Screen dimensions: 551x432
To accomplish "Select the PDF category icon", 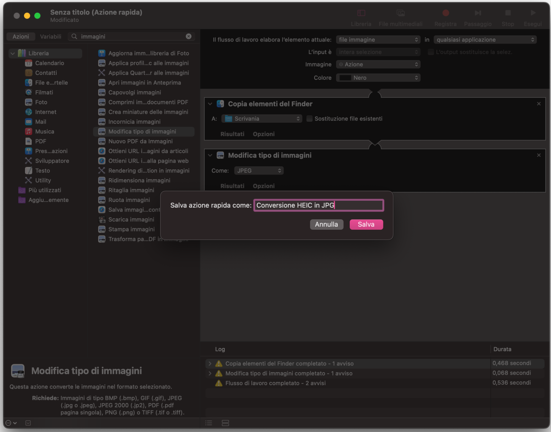I will pyautogui.click(x=29, y=141).
